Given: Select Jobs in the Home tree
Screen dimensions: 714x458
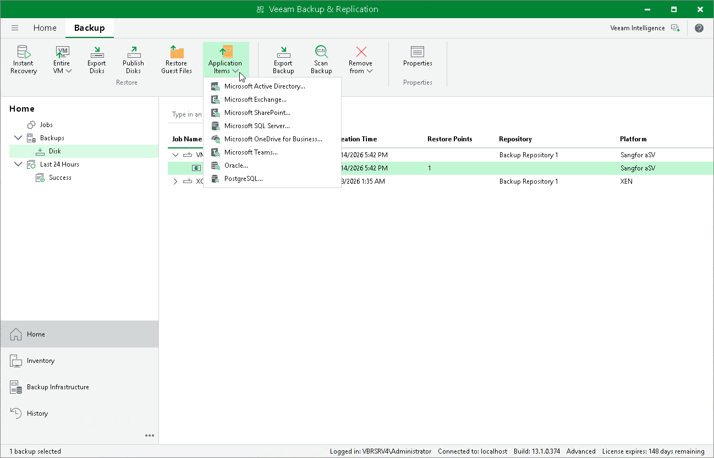Looking at the screenshot, I should click(x=46, y=125).
